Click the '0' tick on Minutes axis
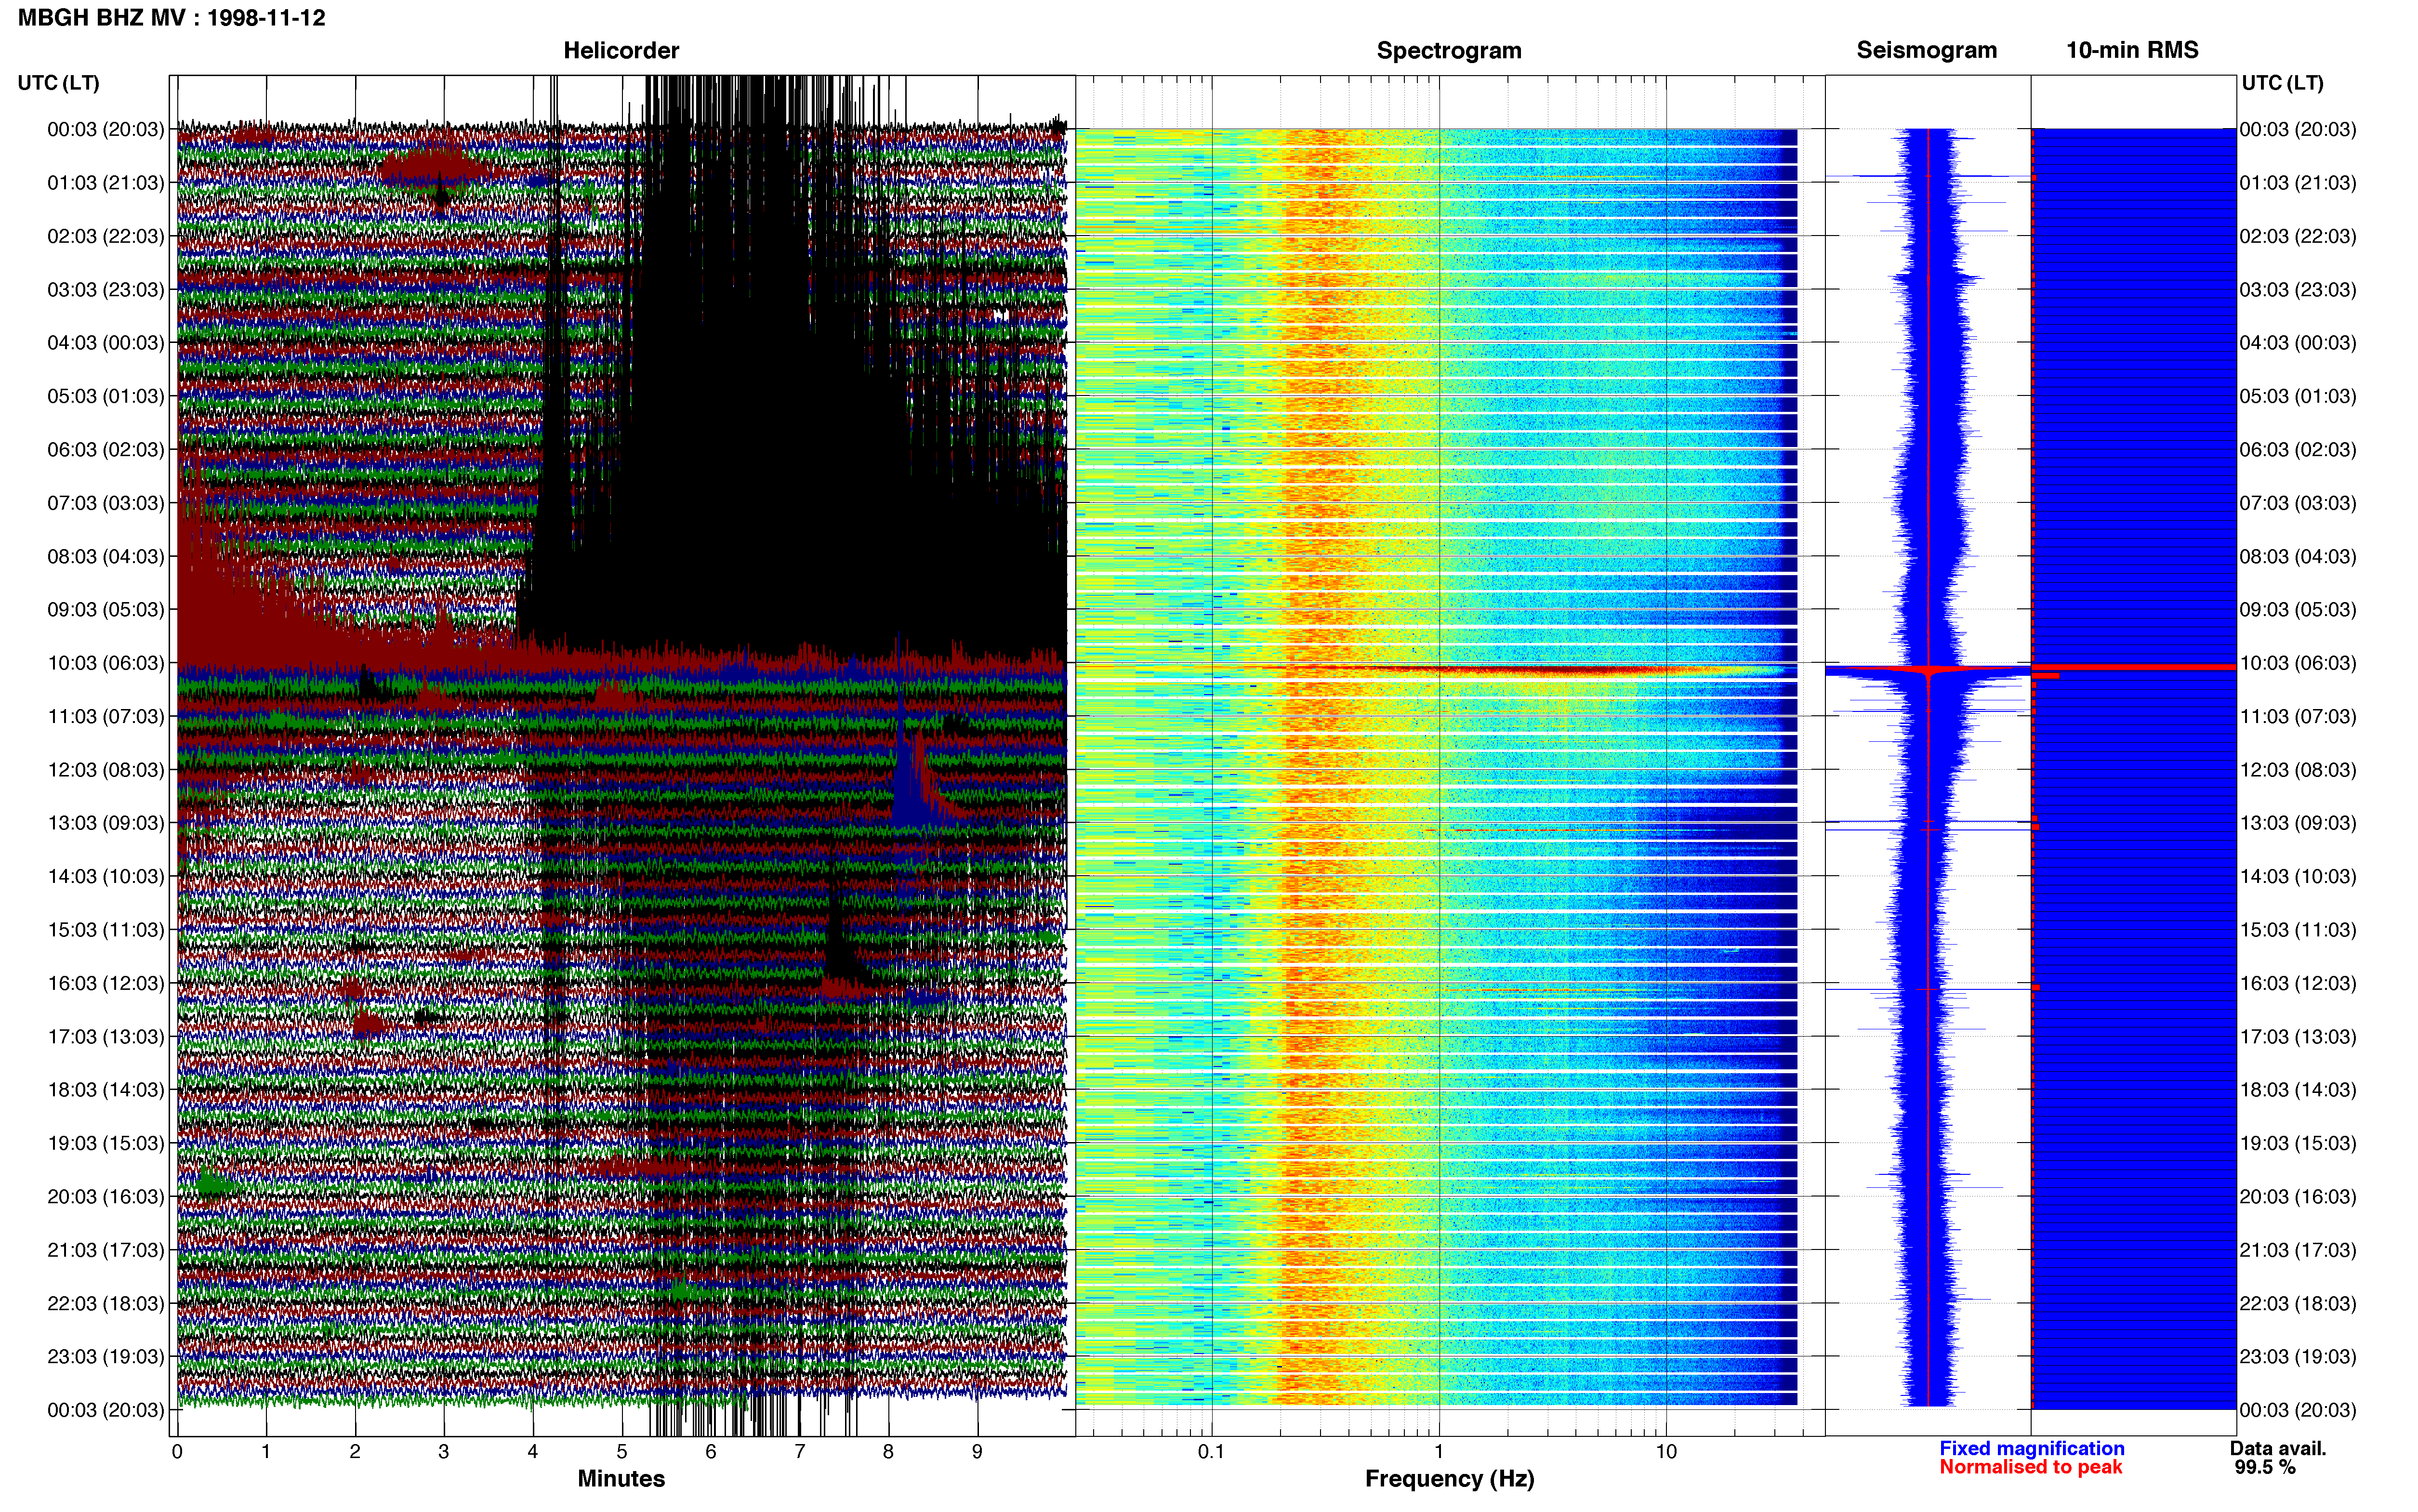 click(177, 1452)
